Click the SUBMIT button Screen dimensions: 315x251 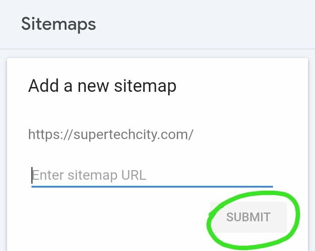point(248,217)
